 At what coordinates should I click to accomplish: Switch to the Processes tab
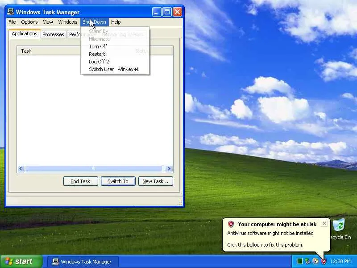point(53,34)
